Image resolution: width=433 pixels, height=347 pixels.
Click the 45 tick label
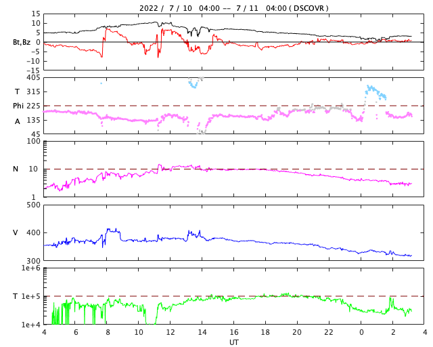35,134
